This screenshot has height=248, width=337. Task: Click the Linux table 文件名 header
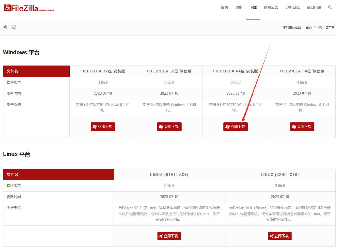(x=58, y=175)
